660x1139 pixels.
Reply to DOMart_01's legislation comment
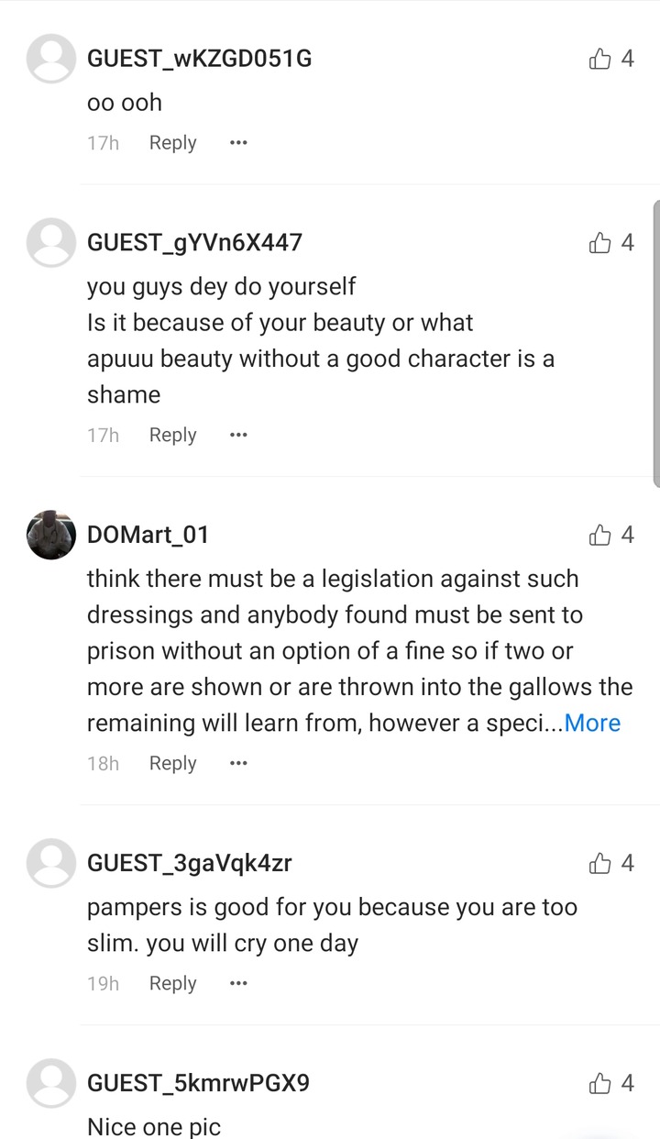172,764
